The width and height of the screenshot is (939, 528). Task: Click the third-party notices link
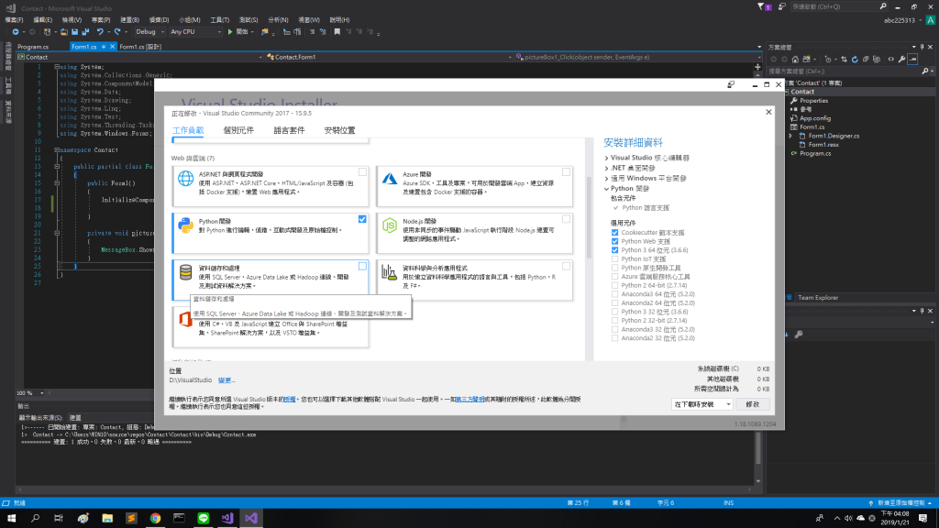tap(469, 400)
